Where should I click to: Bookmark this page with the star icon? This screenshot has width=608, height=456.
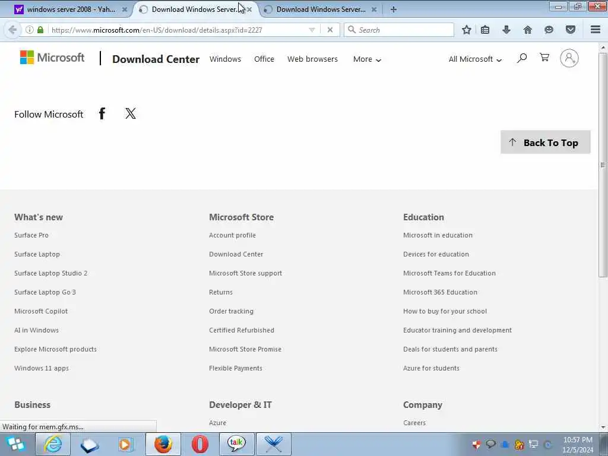point(467,30)
